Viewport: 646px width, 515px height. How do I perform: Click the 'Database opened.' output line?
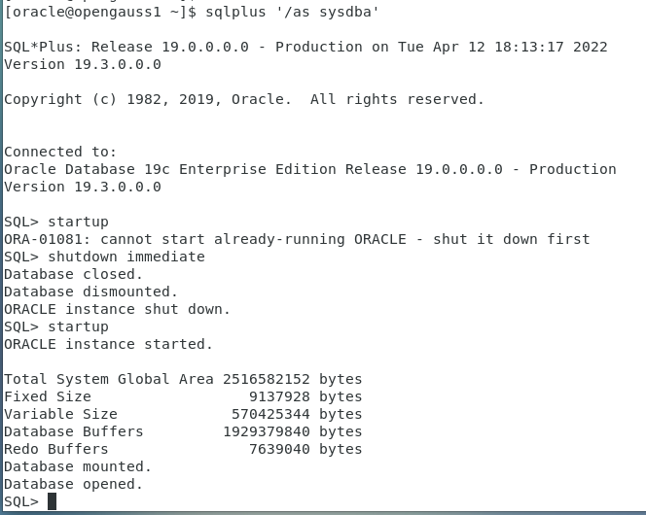(74, 484)
